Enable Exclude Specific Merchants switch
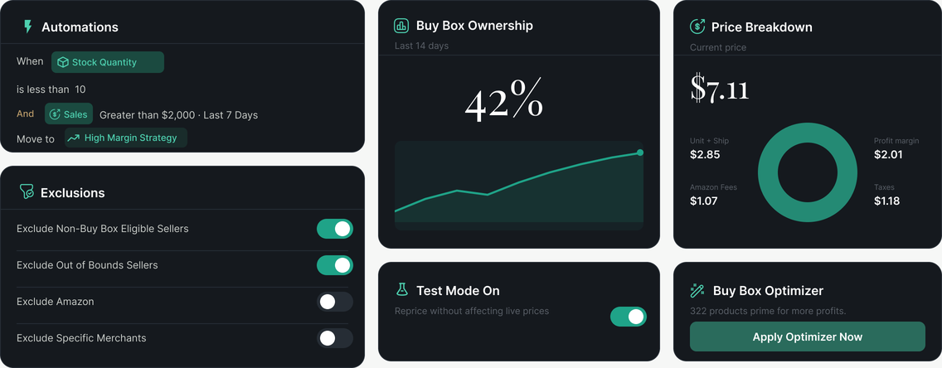 tap(335, 338)
